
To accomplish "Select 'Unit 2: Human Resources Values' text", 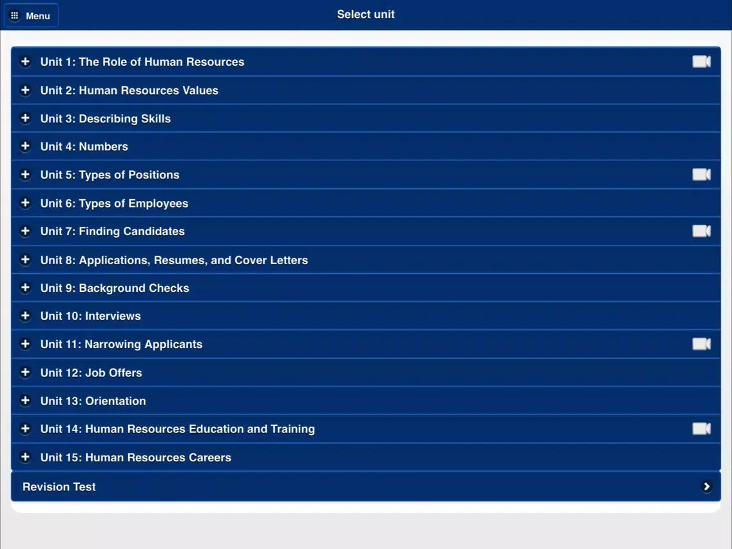I will (x=130, y=90).
